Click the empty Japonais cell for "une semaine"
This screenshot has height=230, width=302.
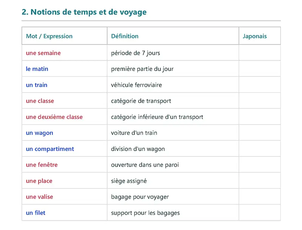[259, 53]
